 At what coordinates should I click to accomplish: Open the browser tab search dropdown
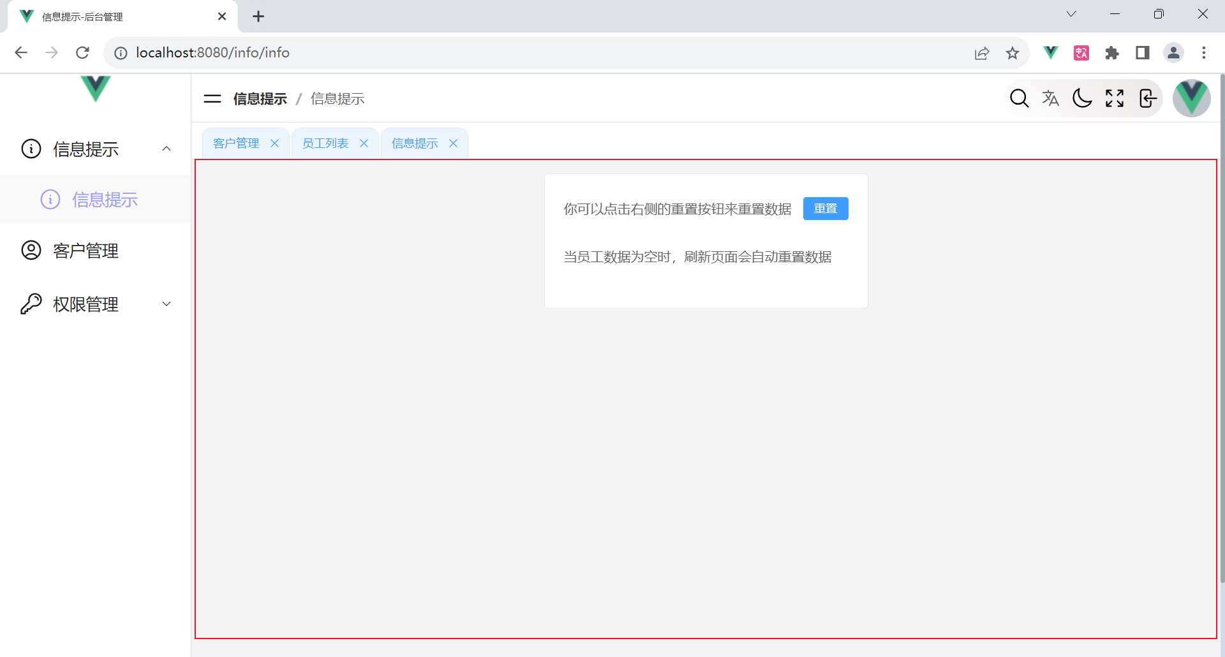click(1071, 14)
